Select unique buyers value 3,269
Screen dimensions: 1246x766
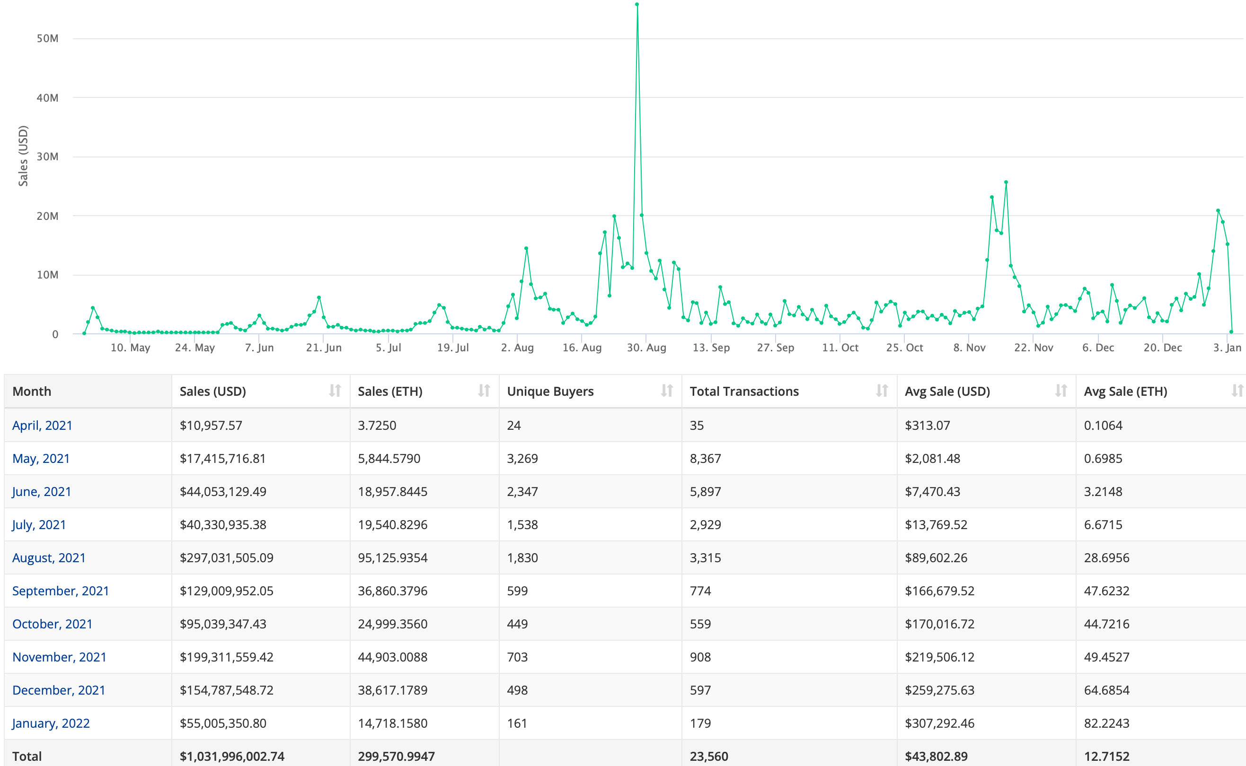(522, 459)
